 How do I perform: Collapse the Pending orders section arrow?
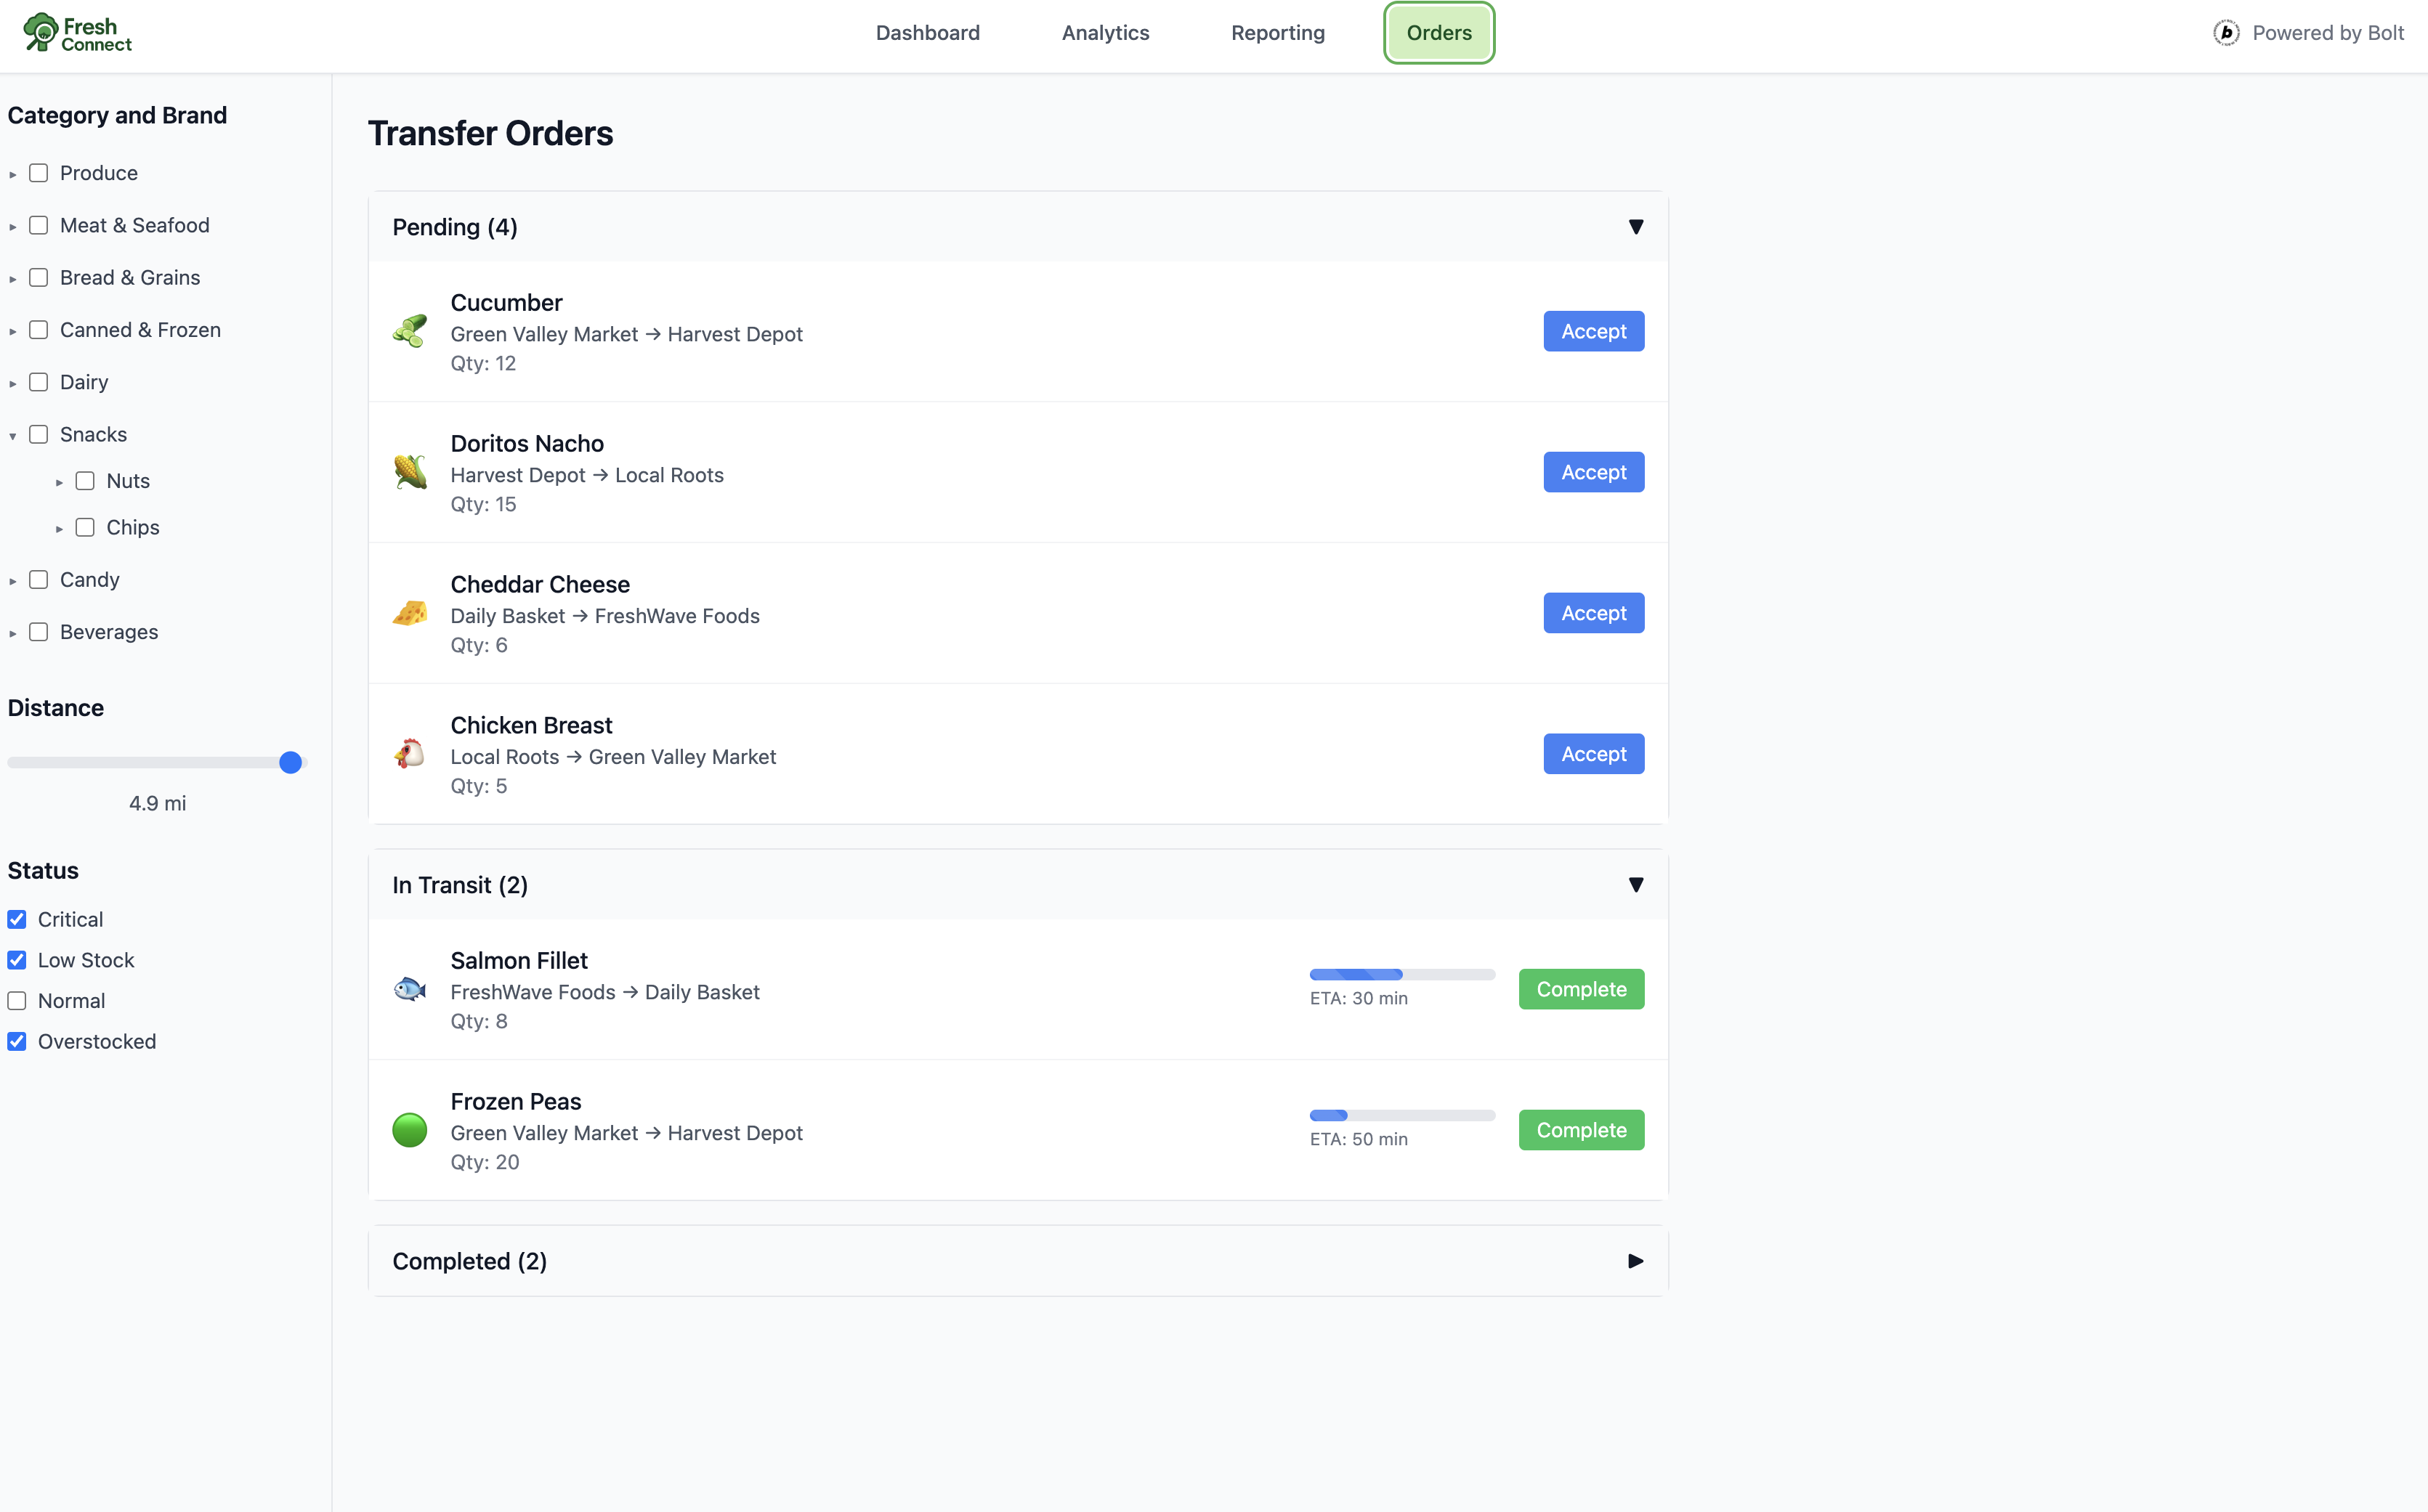(x=1635, y=227)
